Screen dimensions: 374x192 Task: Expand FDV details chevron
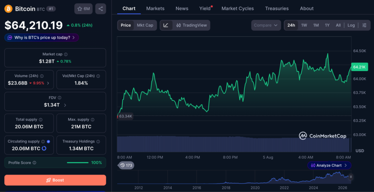click(65, 105)
